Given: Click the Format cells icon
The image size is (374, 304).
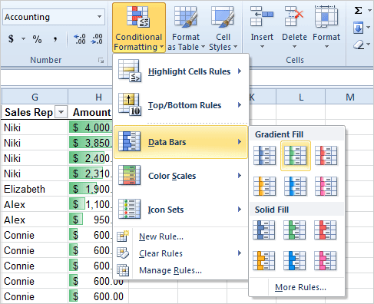Looking at the screenshot, I should coord(326,16).
